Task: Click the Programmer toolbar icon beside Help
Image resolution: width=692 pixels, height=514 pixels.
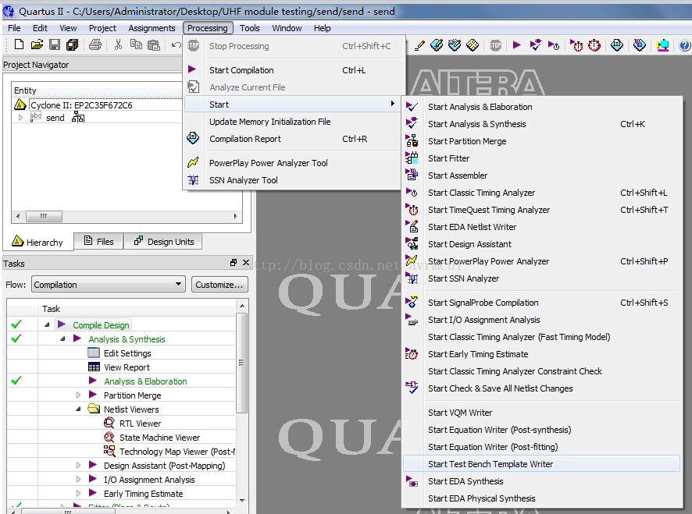Action: click(x=662, y=45)
